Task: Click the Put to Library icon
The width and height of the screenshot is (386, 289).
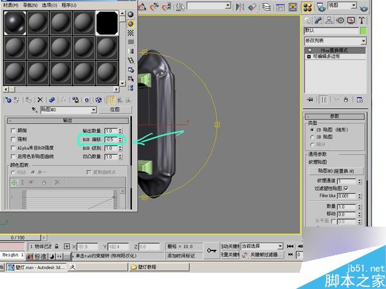Action: point(75,100)
